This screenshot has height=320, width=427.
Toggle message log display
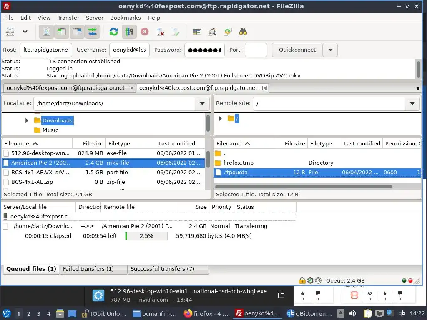click(46, 32)
